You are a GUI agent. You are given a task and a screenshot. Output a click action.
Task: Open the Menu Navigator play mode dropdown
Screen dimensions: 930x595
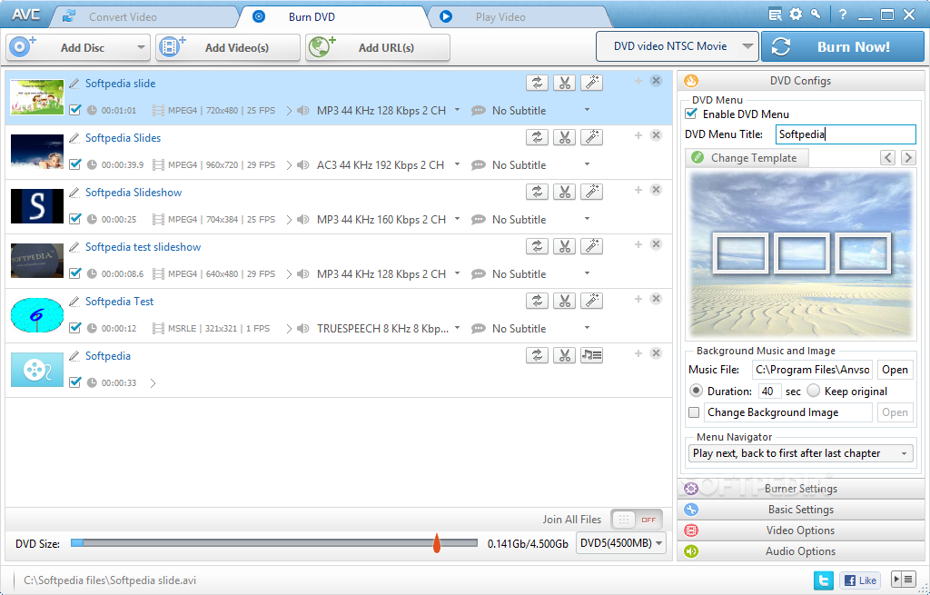[x=801, y=453]
